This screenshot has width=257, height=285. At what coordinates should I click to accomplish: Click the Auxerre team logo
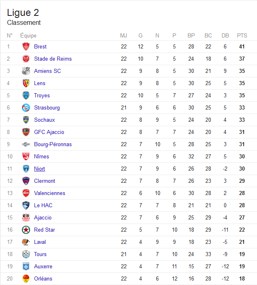pyautogui.click(x=26, y=266)
